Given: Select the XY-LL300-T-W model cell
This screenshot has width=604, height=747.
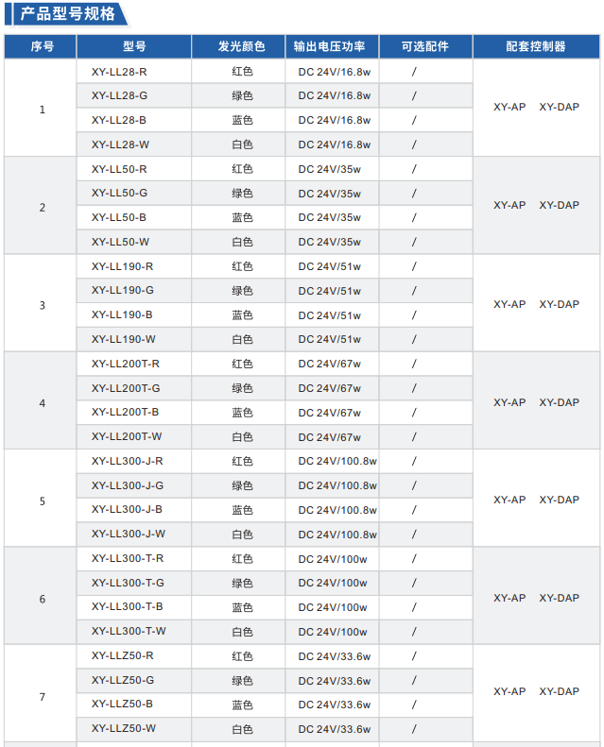Looking at the screenshot, I should point(129,631).
